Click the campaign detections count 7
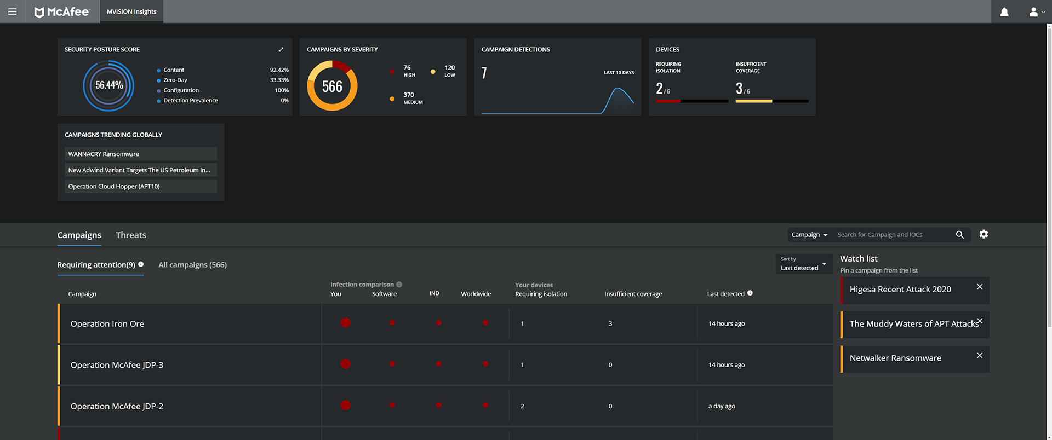 pos(484,73)
